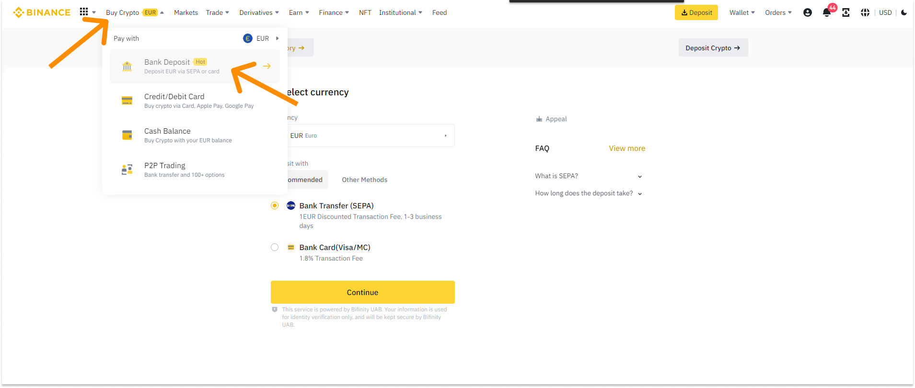Open View more FAQ link
Viewport: 915px width, 388px height.
627,148
